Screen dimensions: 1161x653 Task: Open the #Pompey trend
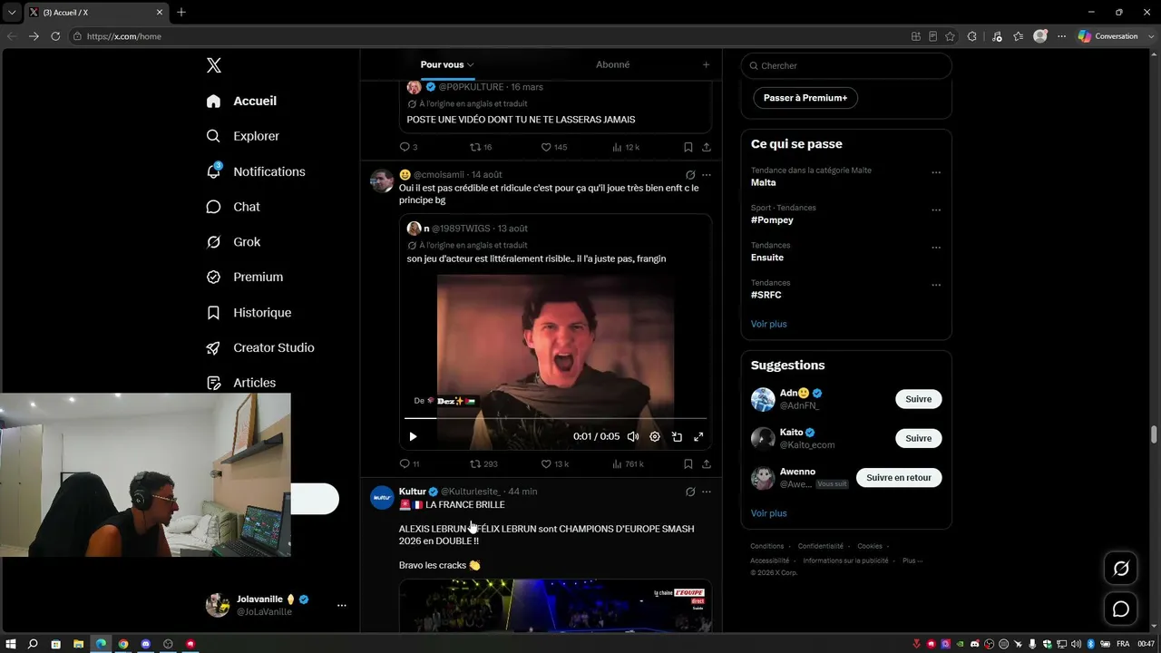click(x=772, y=220)
